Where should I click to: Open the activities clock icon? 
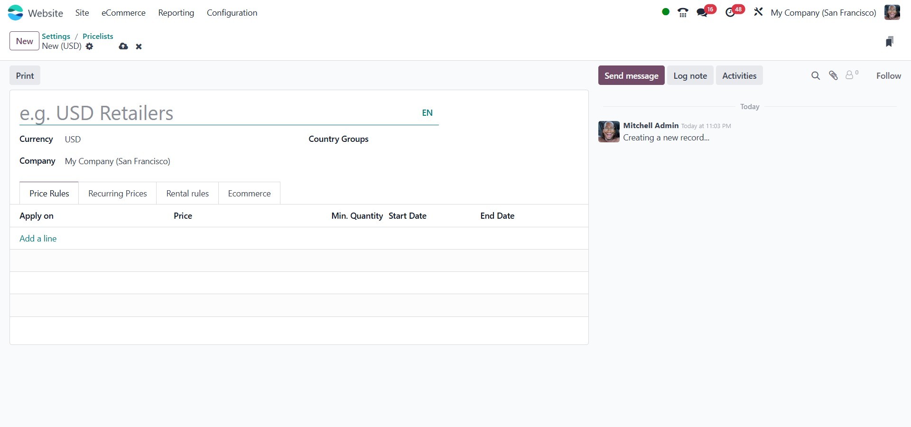point(730,13)
